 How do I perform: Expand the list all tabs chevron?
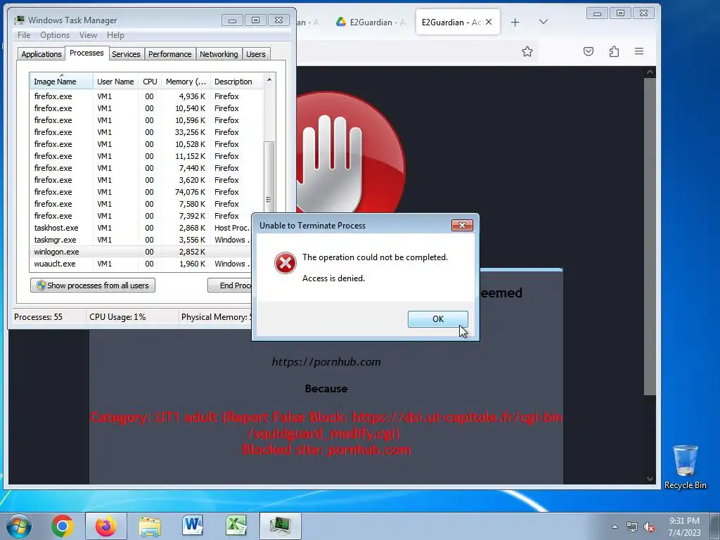pyautogui.click(x=544, y=22)
